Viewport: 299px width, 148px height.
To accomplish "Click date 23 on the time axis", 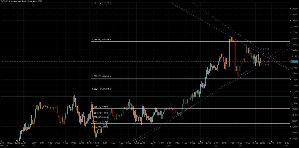I will click(x=169, y=146).
